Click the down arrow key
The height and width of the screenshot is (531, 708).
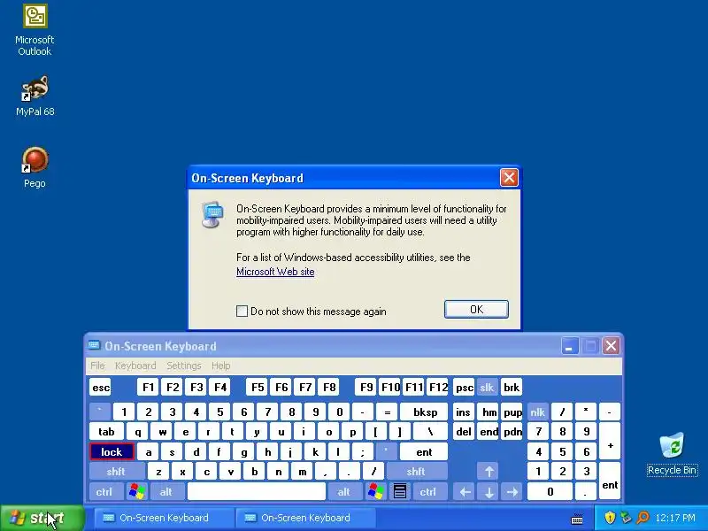tap(489, 491)
